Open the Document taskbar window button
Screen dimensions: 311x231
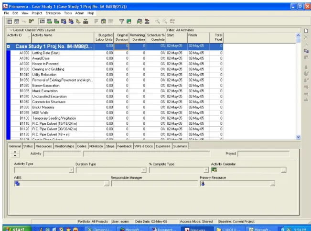164,229
